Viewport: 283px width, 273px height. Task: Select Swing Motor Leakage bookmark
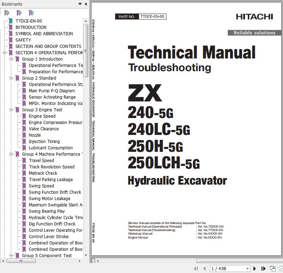[x=49, y=199]
